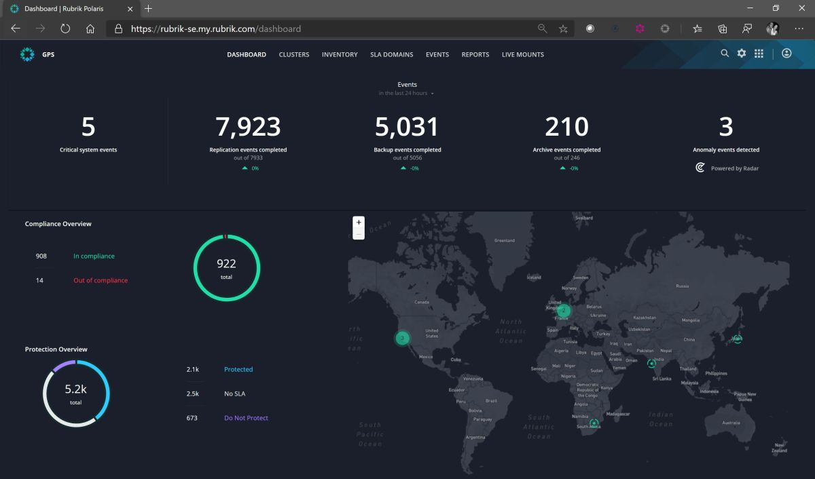815x479 pixels.
Task: Switch to the CLUSTERS section
Action: point(293,54)
